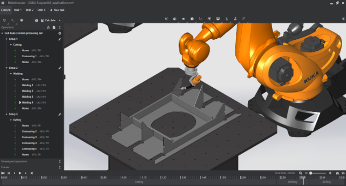Open the Task 1 tab
The height and width of the screenshot is (186, 346).
pyautogui.click(x=18, y=10)
